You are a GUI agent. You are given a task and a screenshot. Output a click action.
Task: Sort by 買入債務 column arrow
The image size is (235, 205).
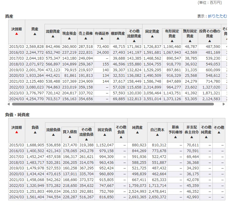(x=70, y=137)
